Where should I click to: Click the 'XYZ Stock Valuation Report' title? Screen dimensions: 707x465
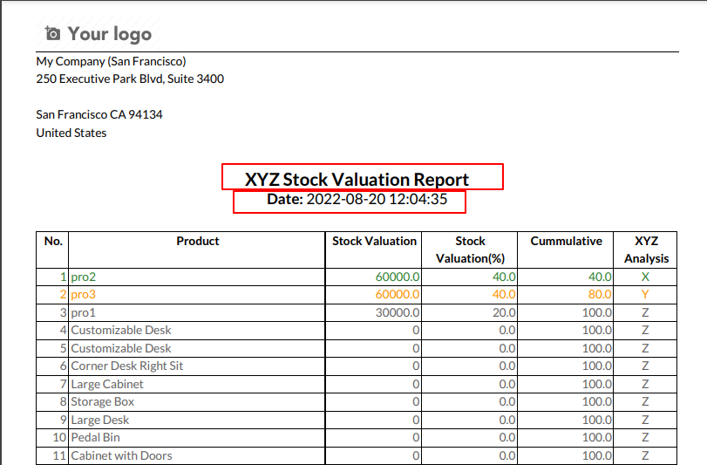[357, 180]
